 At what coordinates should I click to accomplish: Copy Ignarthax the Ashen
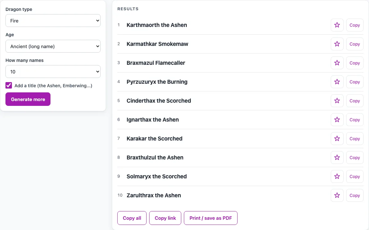coord(355,120)
